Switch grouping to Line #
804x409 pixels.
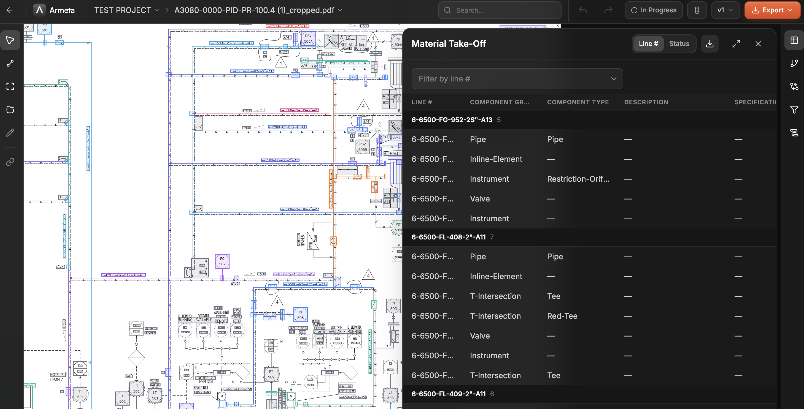pyautogui.click(x=648, y=44)
